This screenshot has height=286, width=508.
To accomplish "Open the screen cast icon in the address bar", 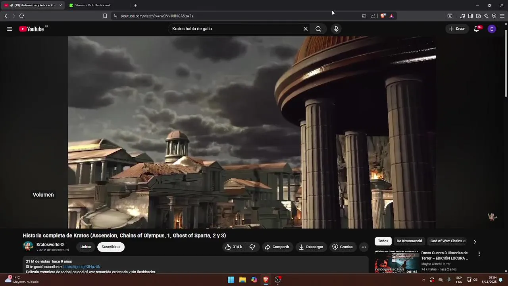I will pyautogui.click(x=364, y=16).
